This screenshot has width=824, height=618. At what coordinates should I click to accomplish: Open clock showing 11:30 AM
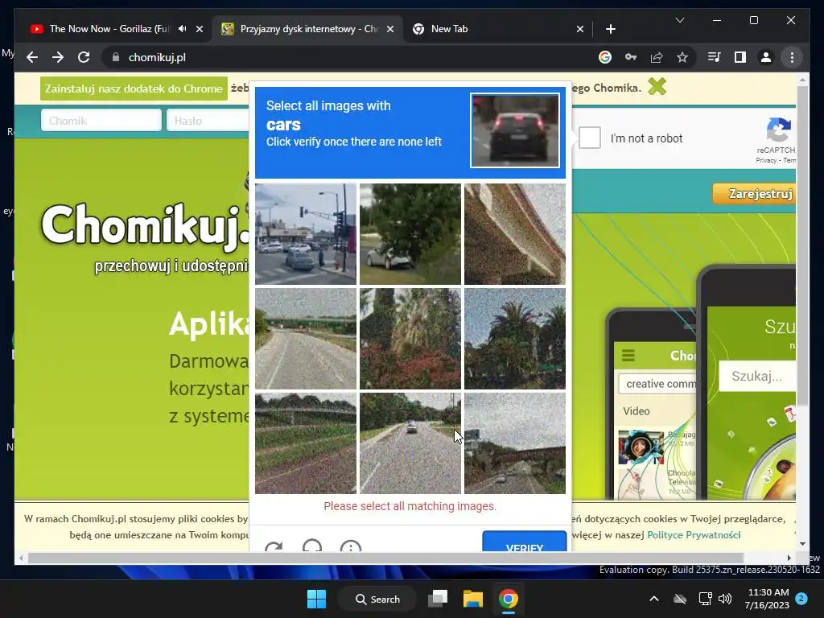point(767,599)
